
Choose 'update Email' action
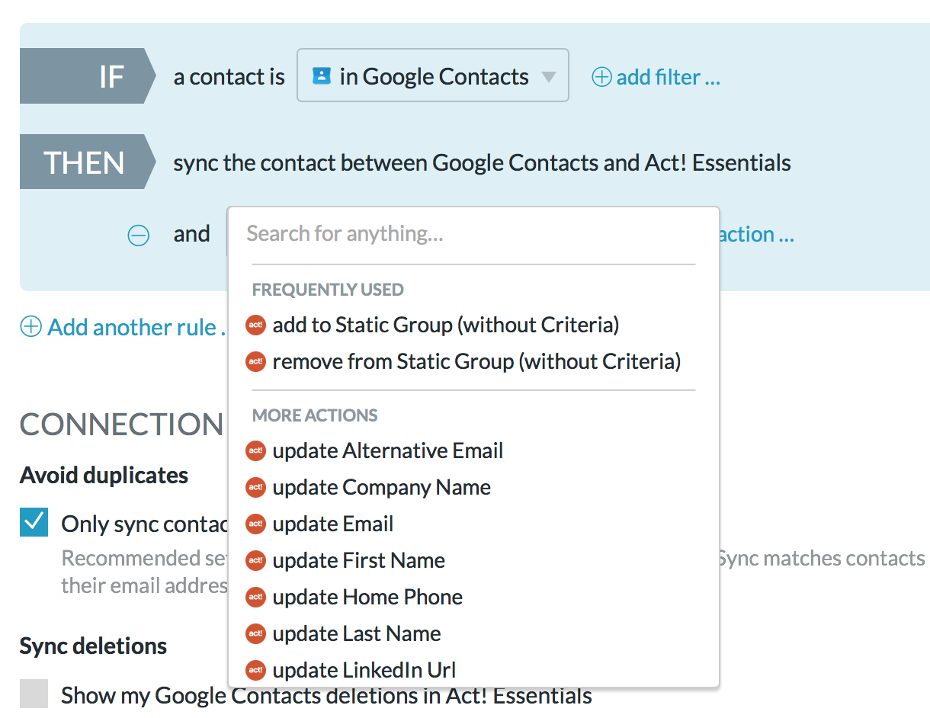pyautogui.click(x=333, y=524)
